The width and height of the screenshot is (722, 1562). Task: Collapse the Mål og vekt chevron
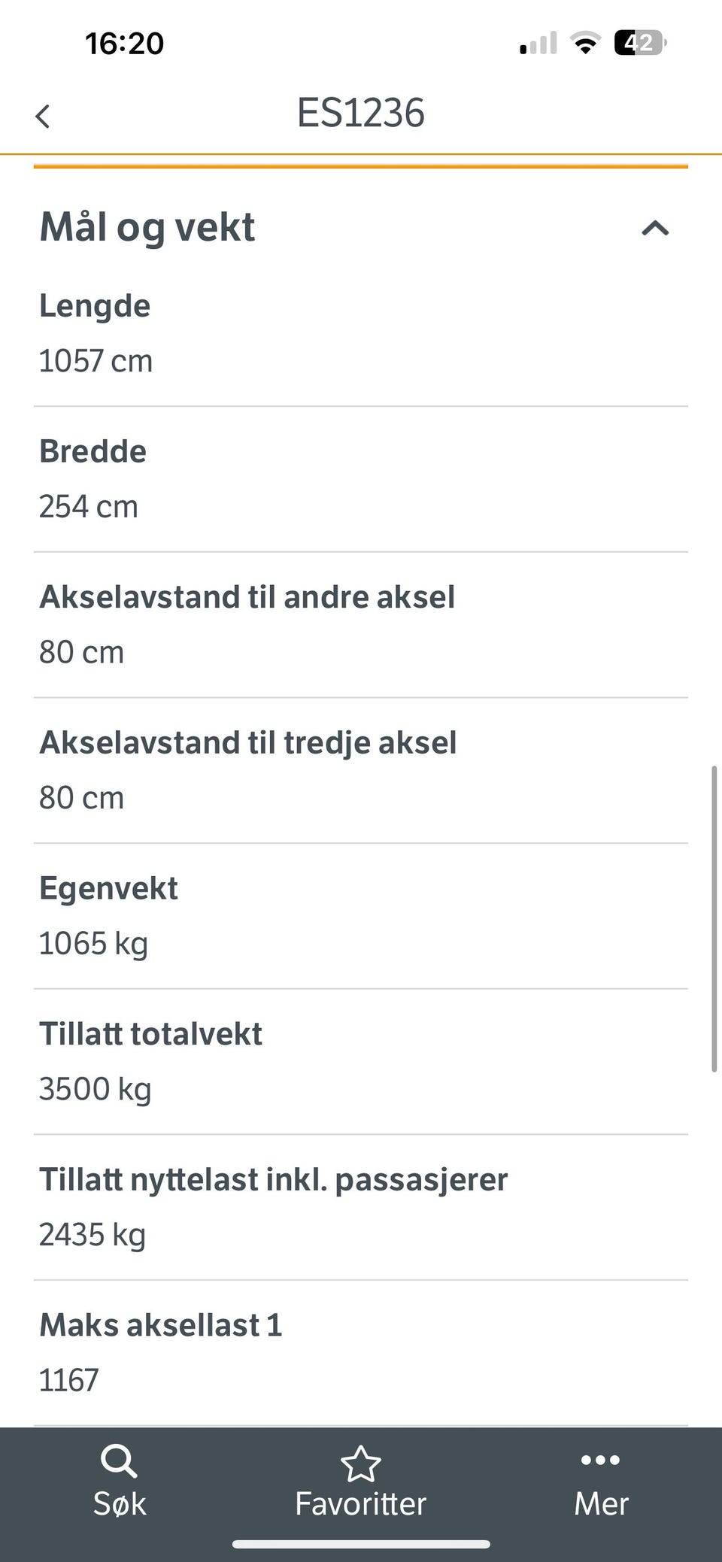[x=655, y=228]
